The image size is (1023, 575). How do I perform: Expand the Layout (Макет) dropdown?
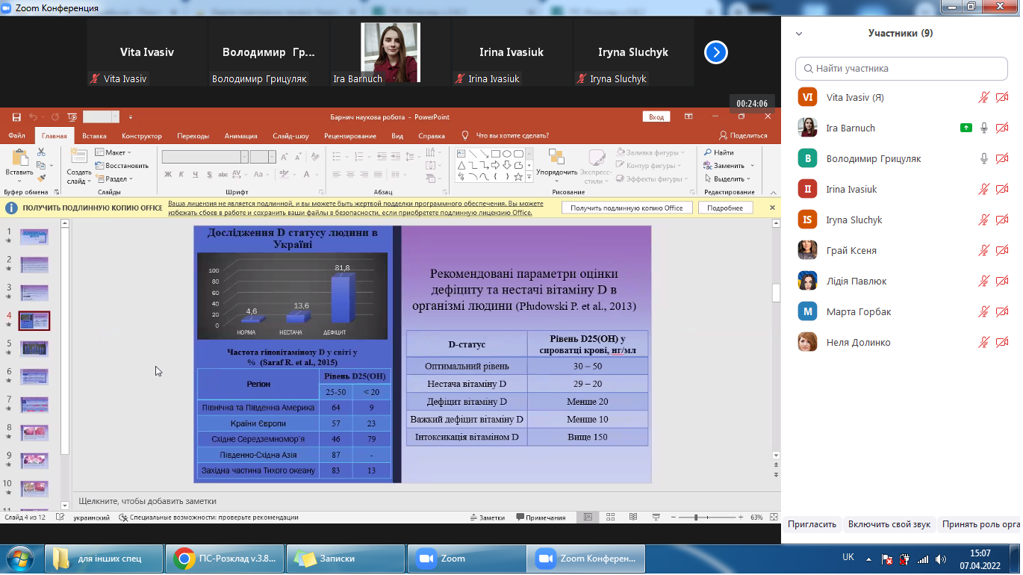coord(114,152)
